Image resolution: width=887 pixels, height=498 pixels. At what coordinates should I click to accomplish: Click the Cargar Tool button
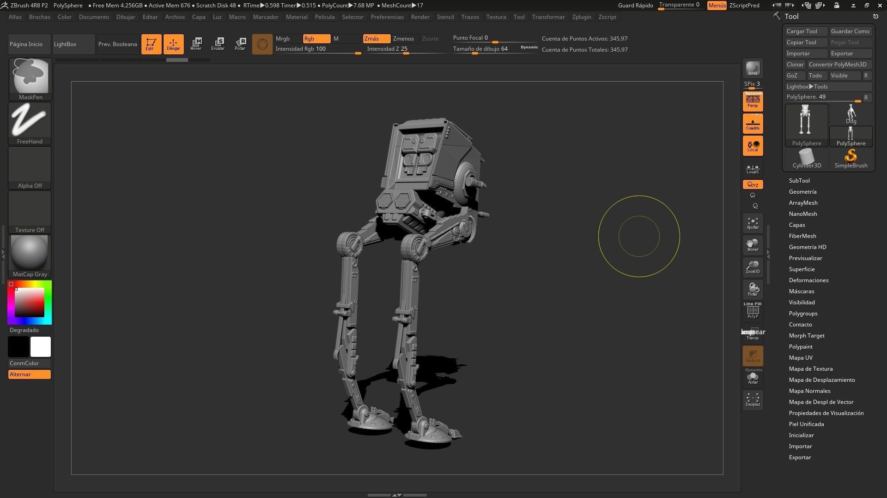(x=806, y=31)
